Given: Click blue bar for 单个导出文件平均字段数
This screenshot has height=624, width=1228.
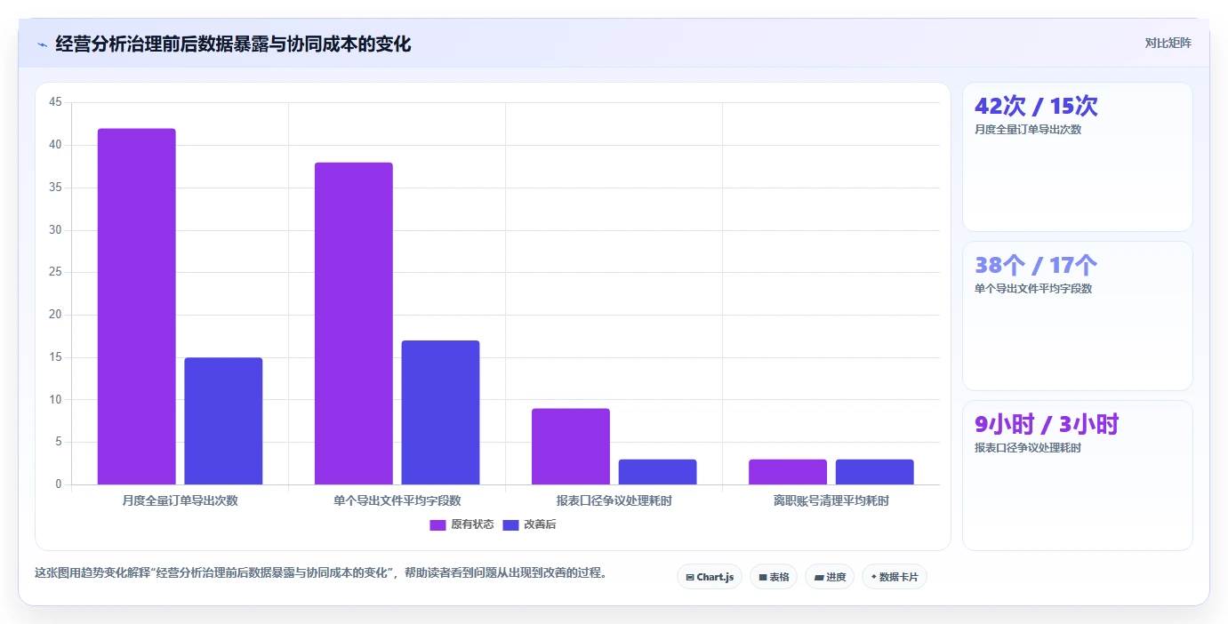Looking at the screenshot, I should [x=440, y=412].
